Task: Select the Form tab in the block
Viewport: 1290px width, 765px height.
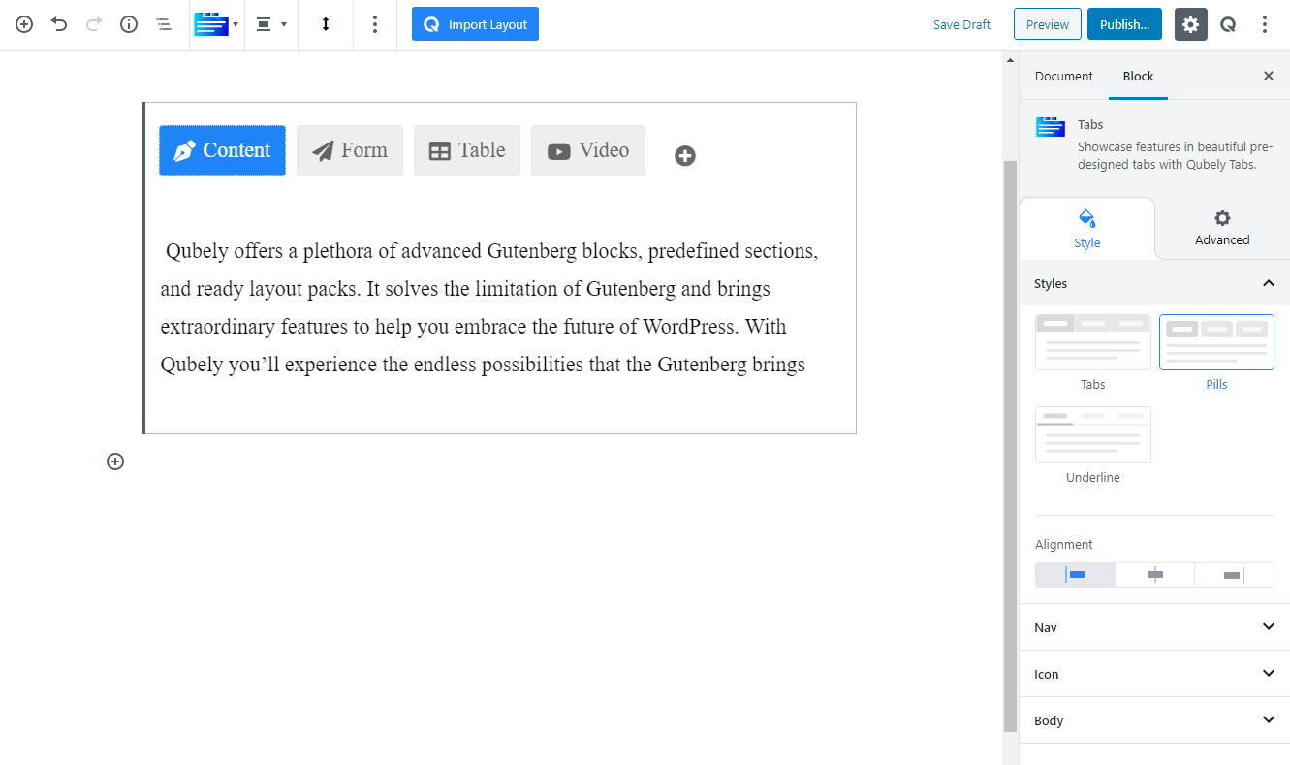Action: 349,150
